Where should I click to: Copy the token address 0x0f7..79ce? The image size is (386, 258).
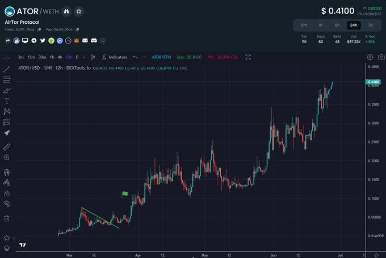point(39,29)
